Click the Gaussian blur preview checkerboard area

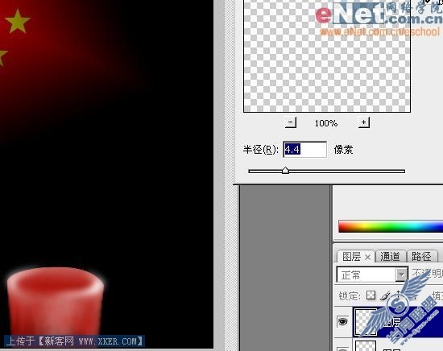(x=327, y=56)
